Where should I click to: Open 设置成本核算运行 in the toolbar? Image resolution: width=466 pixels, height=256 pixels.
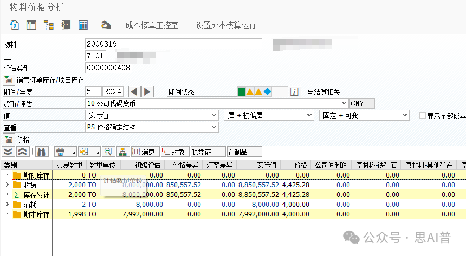[226, 25]
